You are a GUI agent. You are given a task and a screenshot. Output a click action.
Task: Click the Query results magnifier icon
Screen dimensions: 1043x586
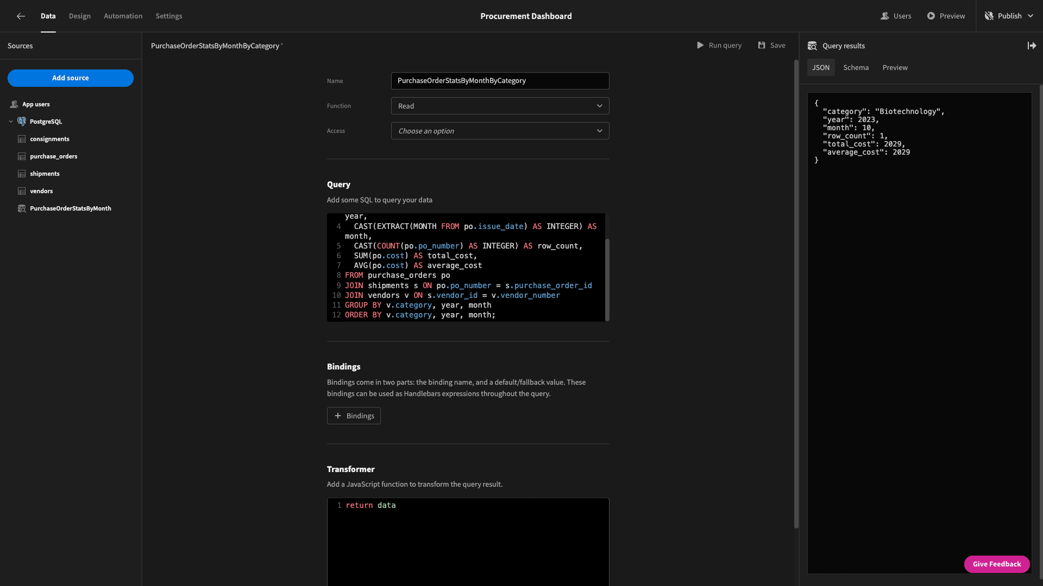(812, 46)
